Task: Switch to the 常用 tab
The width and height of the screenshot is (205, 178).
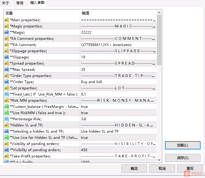Action: click(20, 3)
